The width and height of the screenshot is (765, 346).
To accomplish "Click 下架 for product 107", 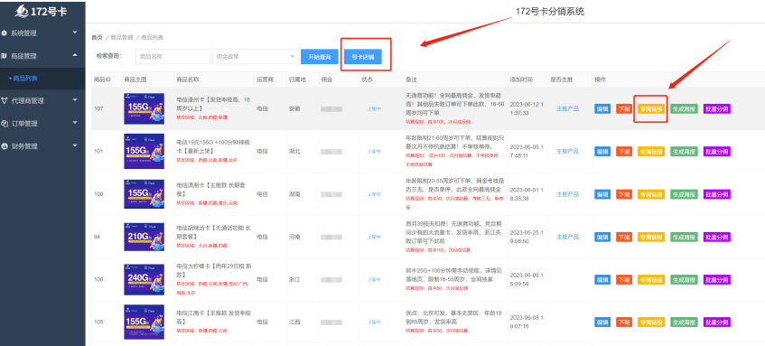I will [x=624, y=108].
